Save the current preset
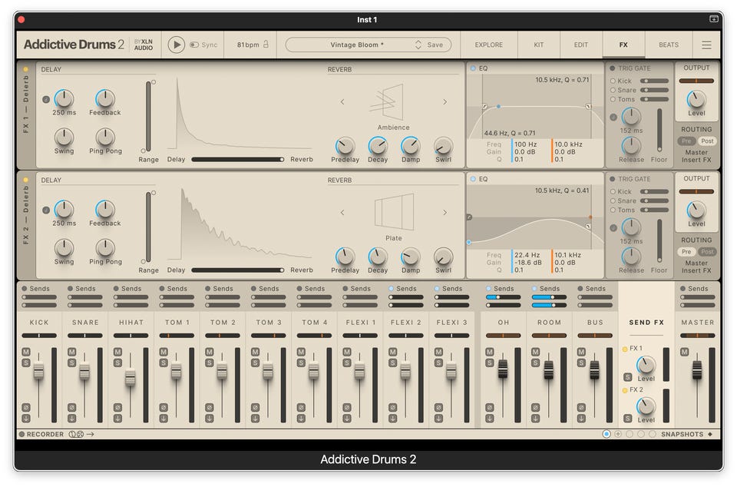Viewport: 737px width, 487px height. pos(435,45)
